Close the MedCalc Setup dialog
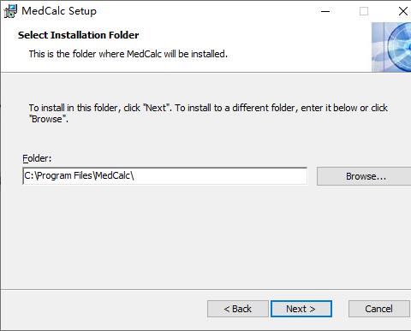411x331 pixels. click(402, 11)
